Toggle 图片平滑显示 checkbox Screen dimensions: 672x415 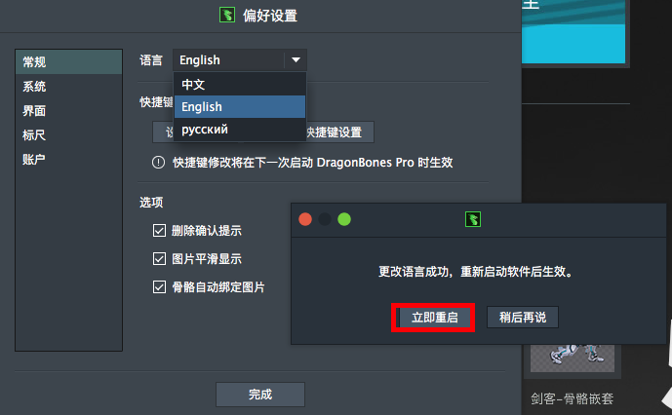coord(159,259)
